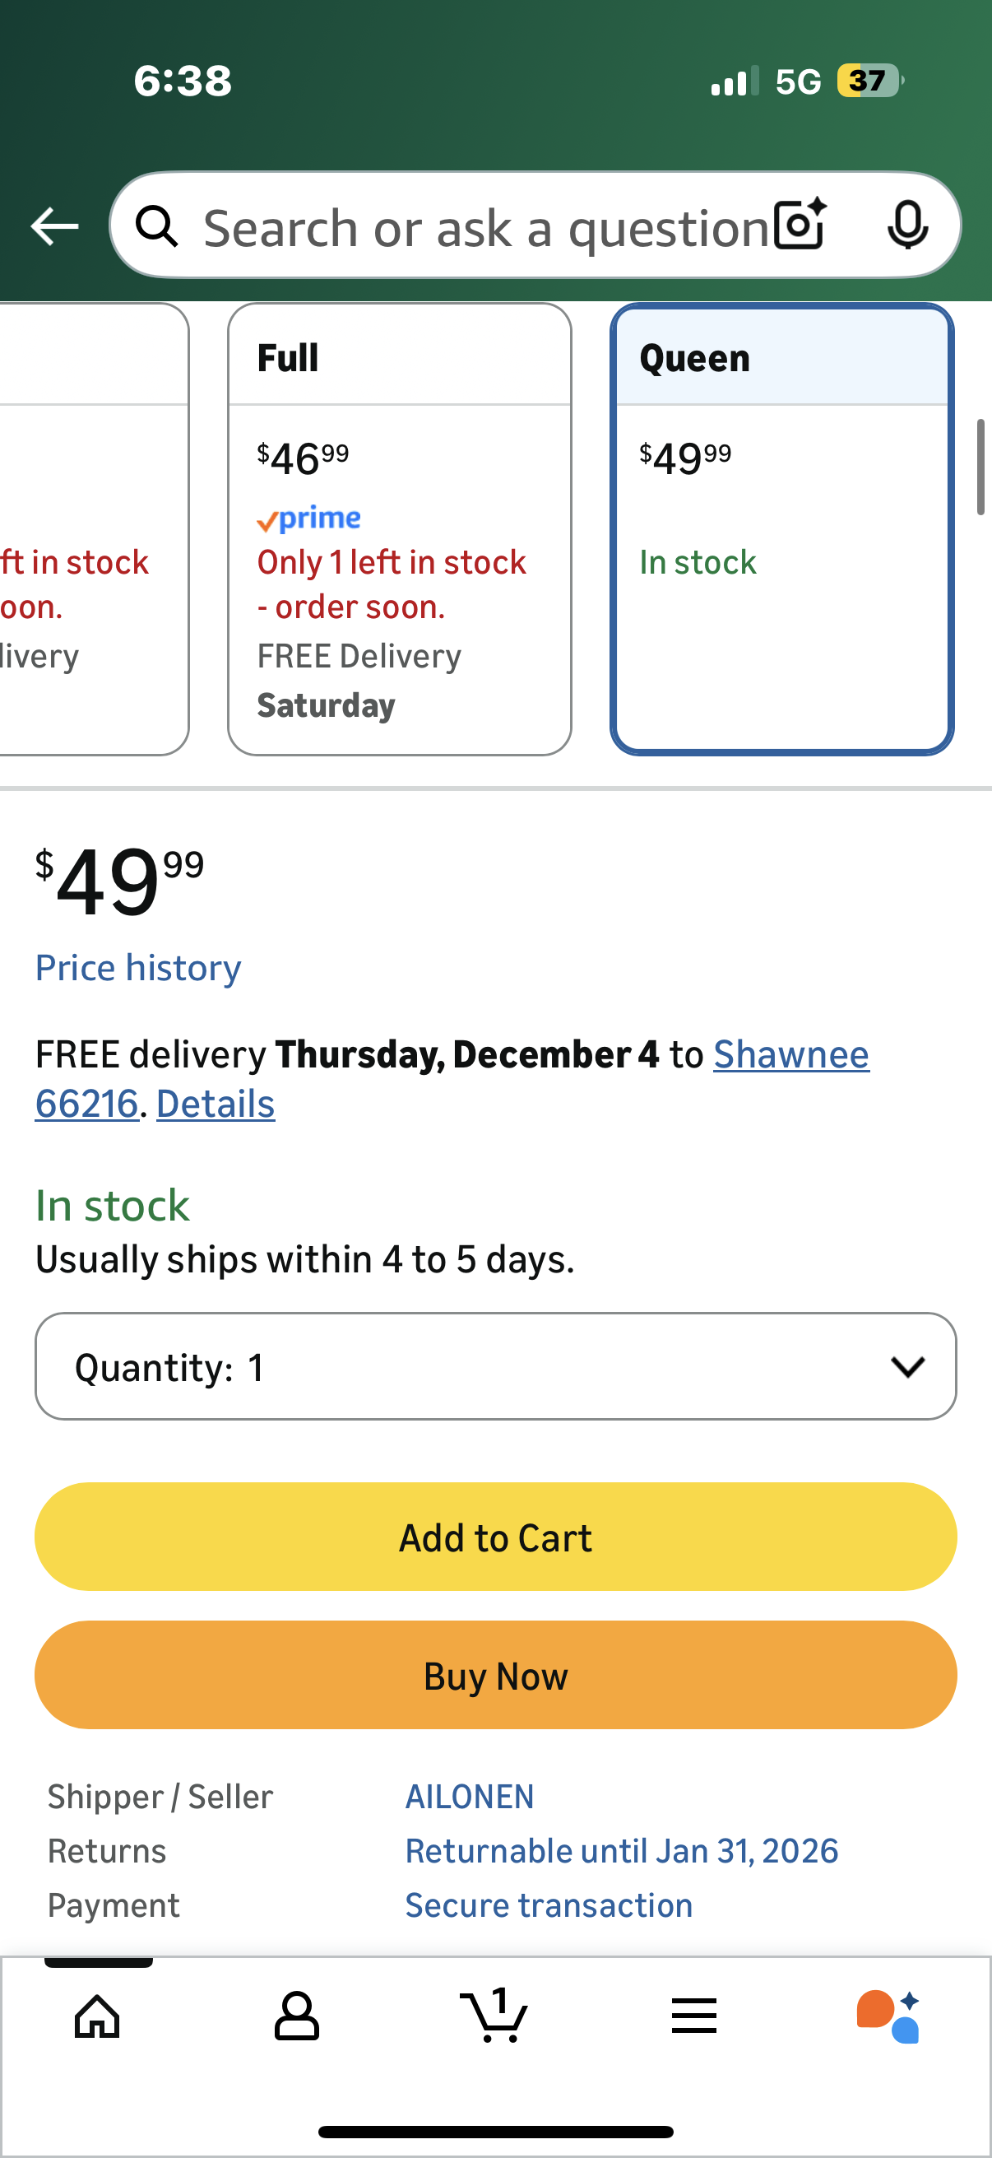Tap the Search or ask a question field
Viewport: 992px width, 2158px height.
[x=485, y=228]
